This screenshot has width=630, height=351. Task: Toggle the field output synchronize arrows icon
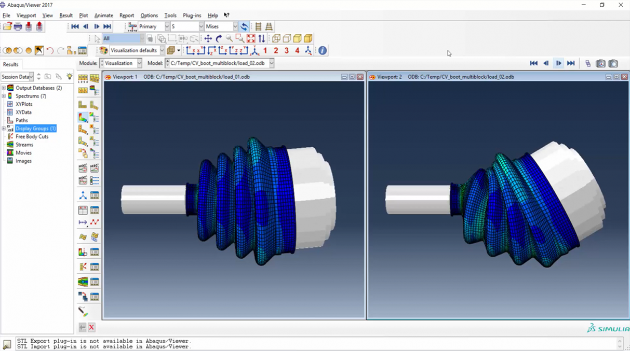pos(244,26)
